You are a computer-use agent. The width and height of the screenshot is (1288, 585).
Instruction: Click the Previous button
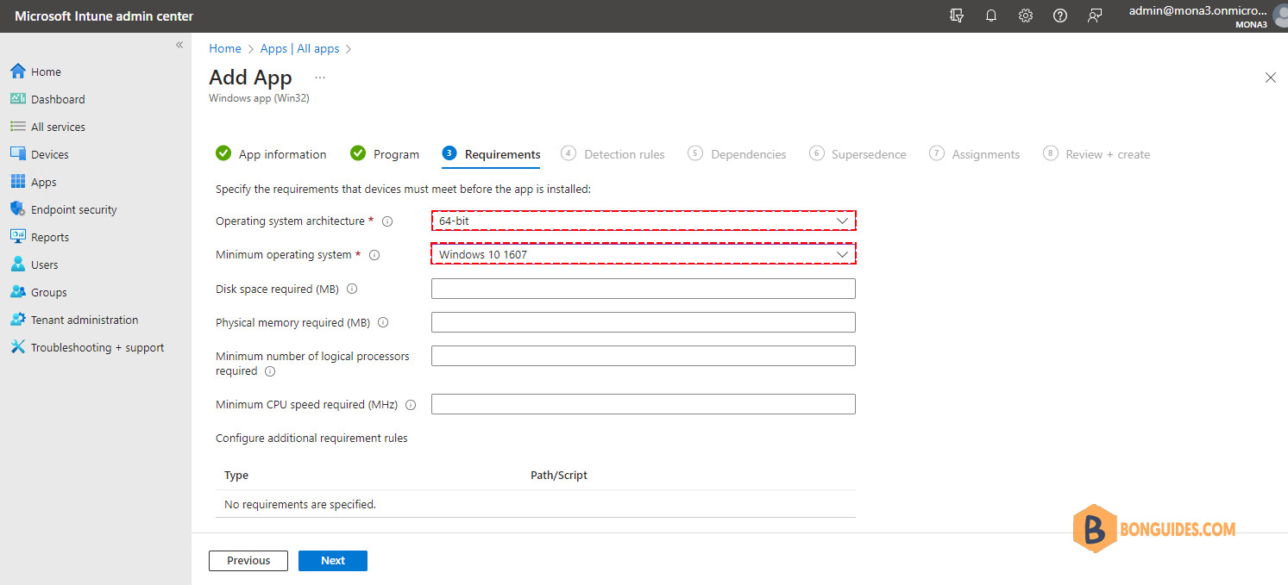[x=248, y=560]
